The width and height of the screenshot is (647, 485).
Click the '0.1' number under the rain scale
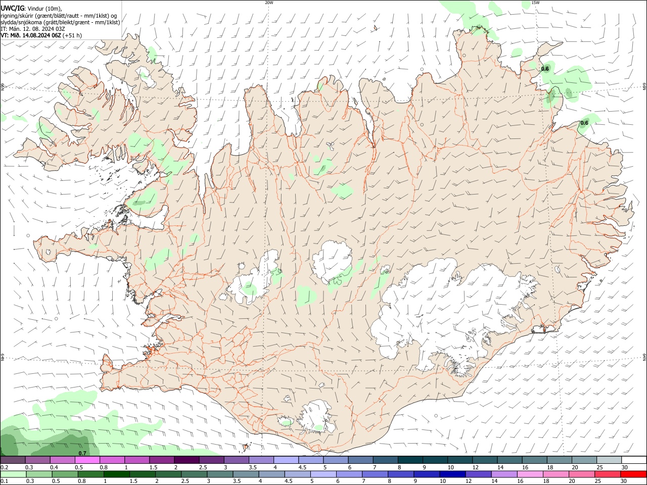tap(4, 481)
